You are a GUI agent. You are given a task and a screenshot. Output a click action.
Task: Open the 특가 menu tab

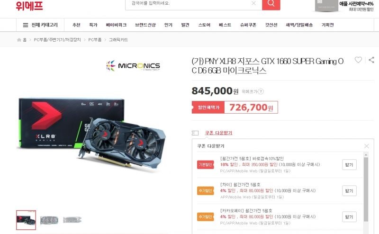pyautogui.click(x=93, y=25)
